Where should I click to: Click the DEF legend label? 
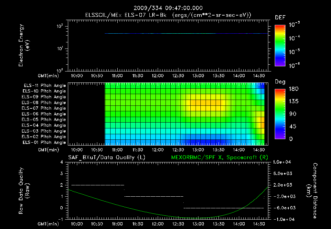(280, 17)
